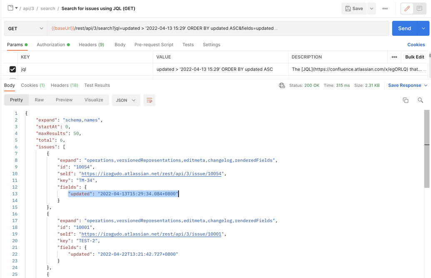
Task: Click the edit pencil icon
Action: 407,9
